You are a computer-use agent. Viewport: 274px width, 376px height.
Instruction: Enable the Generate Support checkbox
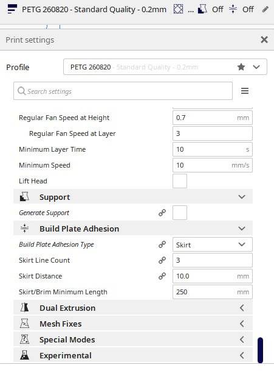click(180, 213)
